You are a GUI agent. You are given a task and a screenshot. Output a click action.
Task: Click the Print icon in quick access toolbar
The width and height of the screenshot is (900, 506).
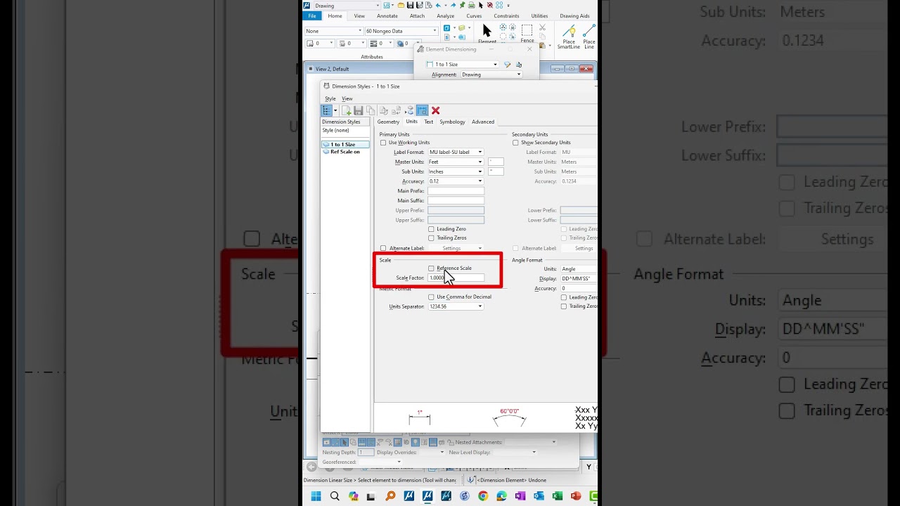pos(472,5)
